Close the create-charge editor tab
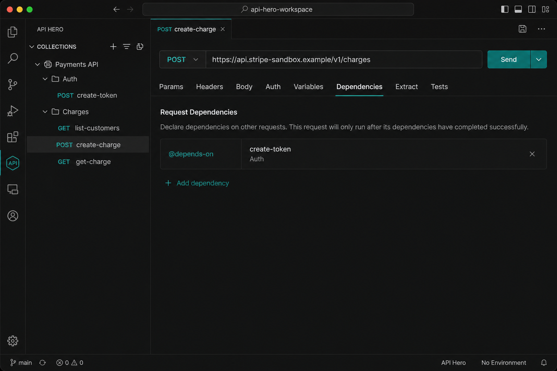This screenshot has height=371, width=557. [223, 29]
